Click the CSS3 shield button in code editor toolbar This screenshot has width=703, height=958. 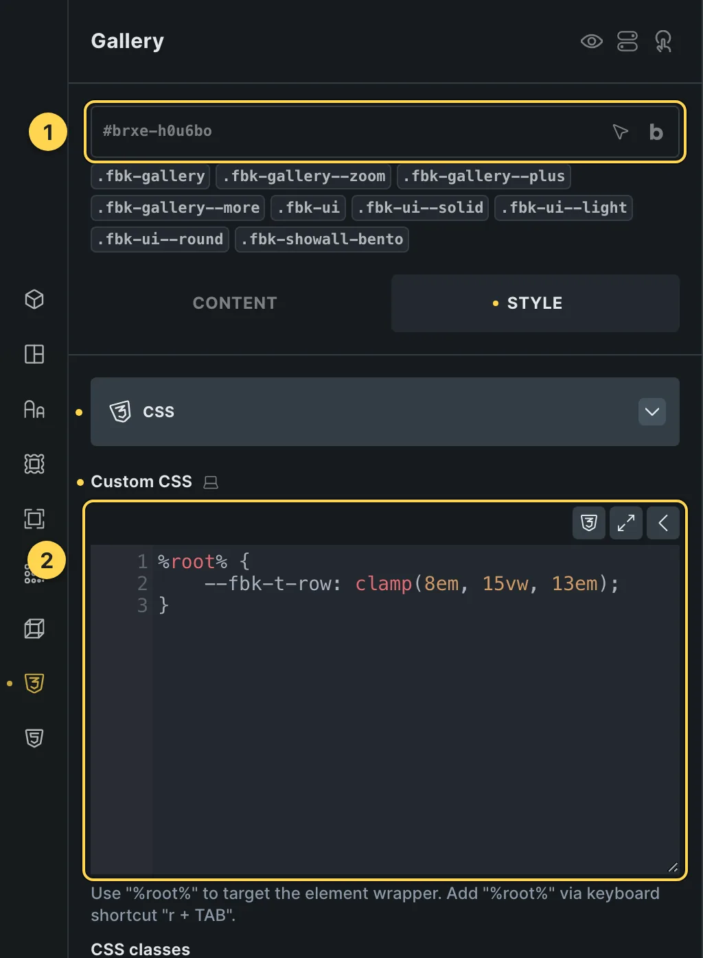click(589, 523)
